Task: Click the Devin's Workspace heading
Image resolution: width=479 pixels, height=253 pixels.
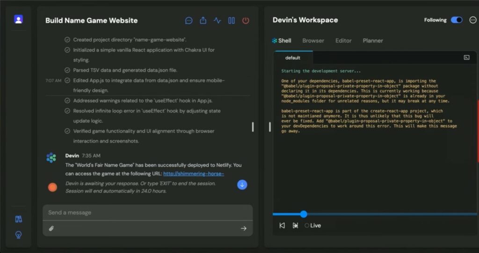Action: click(x=305, y=20)
